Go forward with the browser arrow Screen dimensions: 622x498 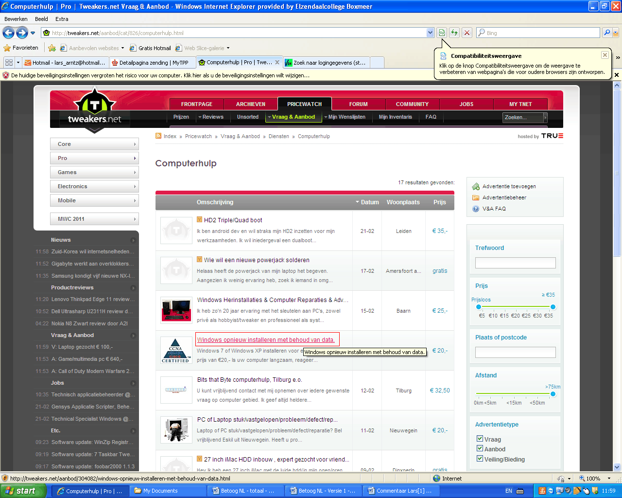coord(22,33)
